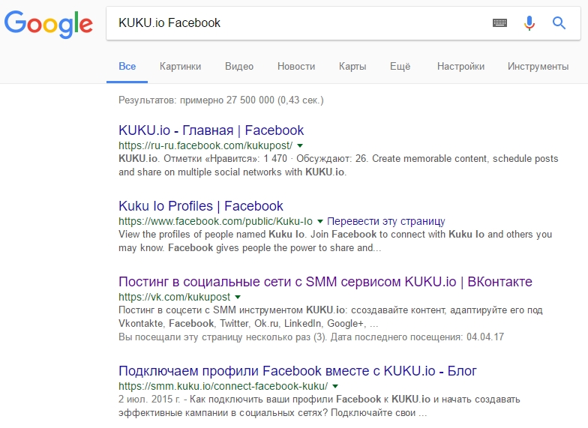Click the facebook.com/public/Kuku-Io URL text
This screenshot has width=588, height=428.
coord(216,221)
